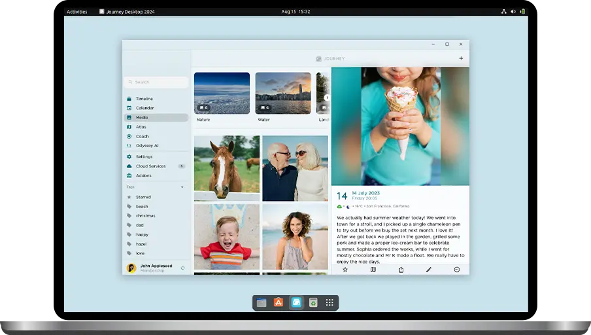Click the entry journal text
This screenshot has width=591, height=335.
pyautogui.click(x=400, y=239)
